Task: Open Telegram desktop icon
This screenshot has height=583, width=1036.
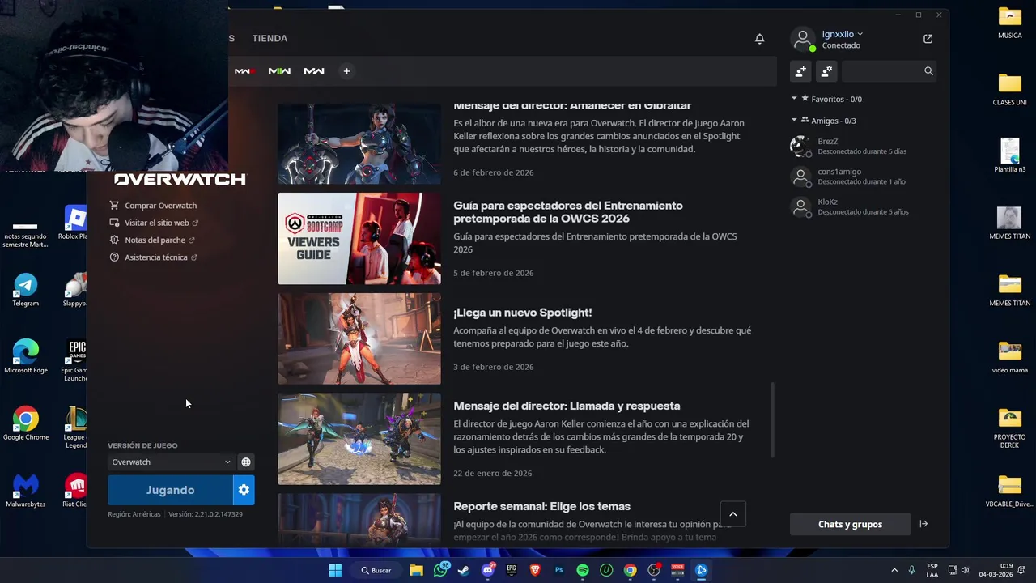Action: pyautogui.click(x=25, y=291)
